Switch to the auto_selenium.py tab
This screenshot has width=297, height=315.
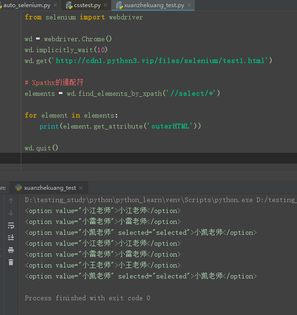(x=27, y=5)
